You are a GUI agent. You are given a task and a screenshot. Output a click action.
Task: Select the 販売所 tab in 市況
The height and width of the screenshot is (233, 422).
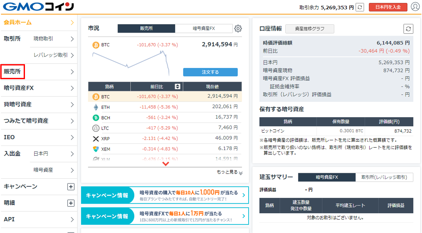(x=146, y=28)
